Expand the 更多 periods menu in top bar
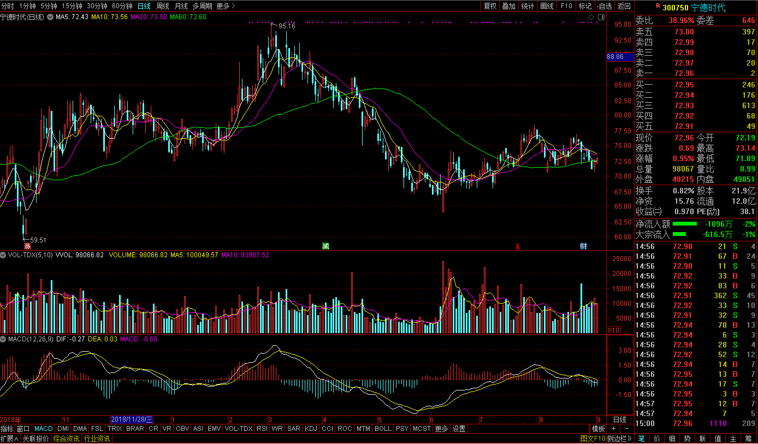This screenshot has height=444, width=758. [x=226, y=6]
